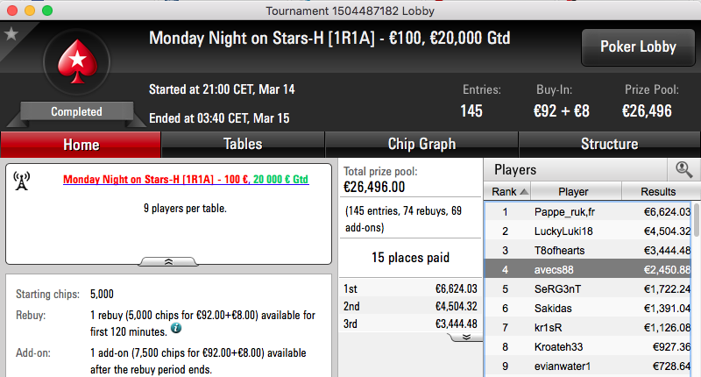The height and width of the screenshot is (377, 701).
Task: Open the player search magnifier icon
Action: click(683, 169)
